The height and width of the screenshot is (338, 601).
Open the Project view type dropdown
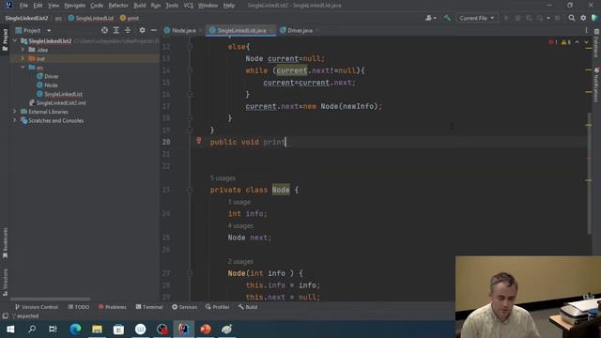coord(49,30)
